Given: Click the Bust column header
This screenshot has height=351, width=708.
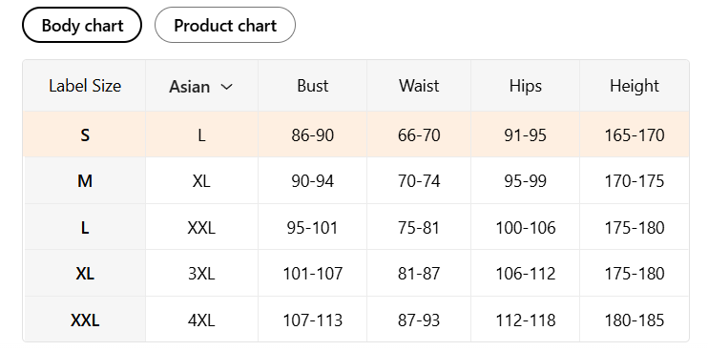Looking at the screenshot, I should coord(312,86).
